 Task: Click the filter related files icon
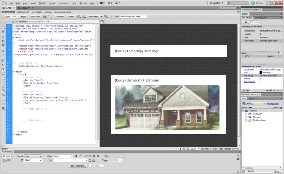point(238,12)
